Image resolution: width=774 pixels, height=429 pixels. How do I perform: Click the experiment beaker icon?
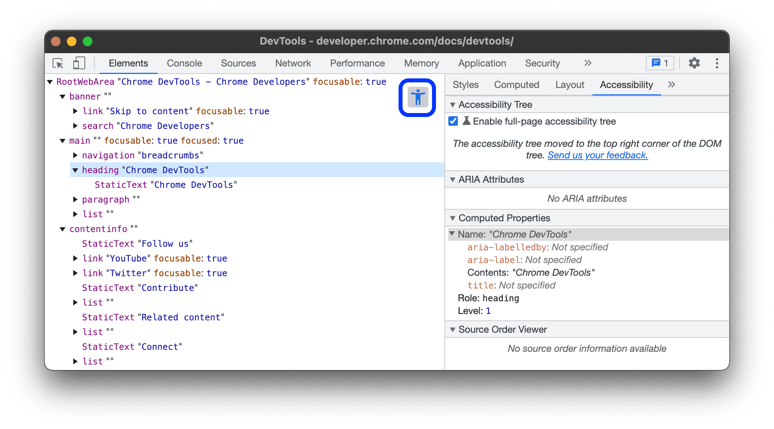click(x=466, y=121)
